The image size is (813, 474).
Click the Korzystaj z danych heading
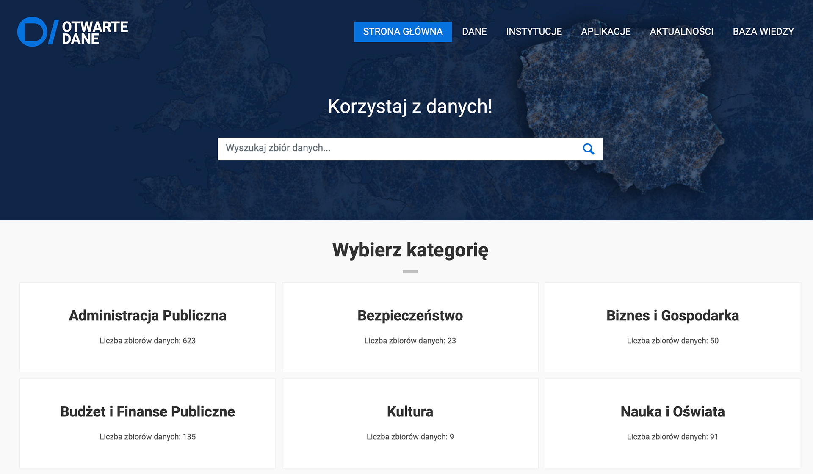tap(410, 107)
